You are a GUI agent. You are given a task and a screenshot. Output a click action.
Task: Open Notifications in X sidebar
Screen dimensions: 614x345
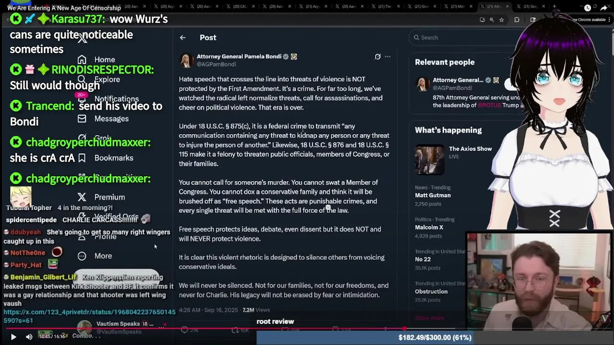[117, 99]
